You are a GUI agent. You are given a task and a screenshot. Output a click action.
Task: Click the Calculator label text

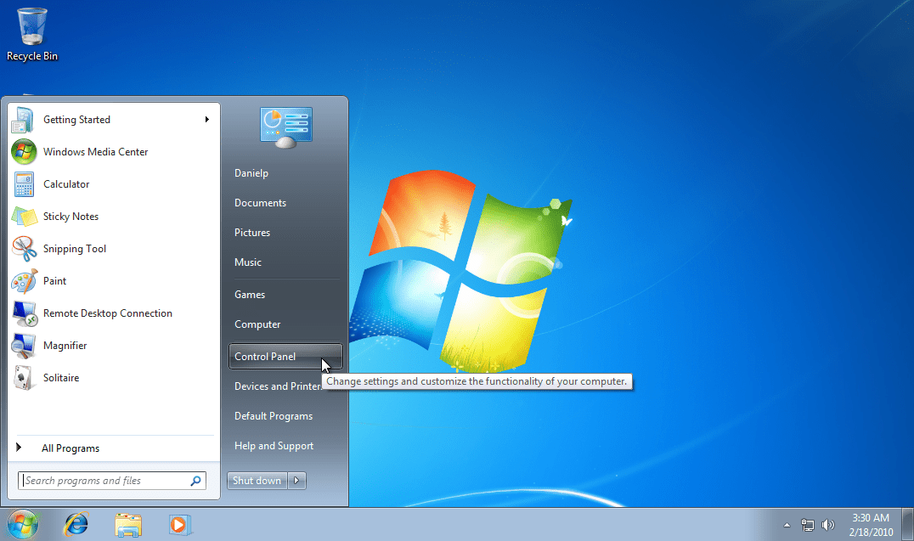66,184
